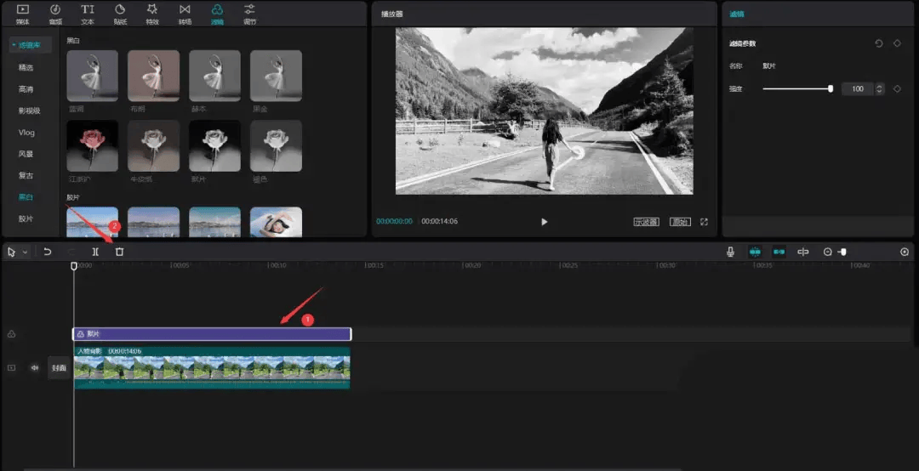Screen dimensions: 919x471
Task: Click the timeline zoom slider handle
Action: [x=842, y=252]
